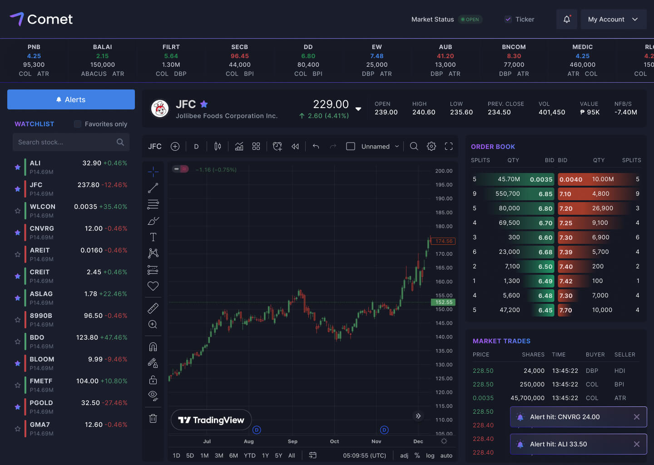Select the 1M time range
This screenshot has width=654, height=465.
click(x=204, y=455)
